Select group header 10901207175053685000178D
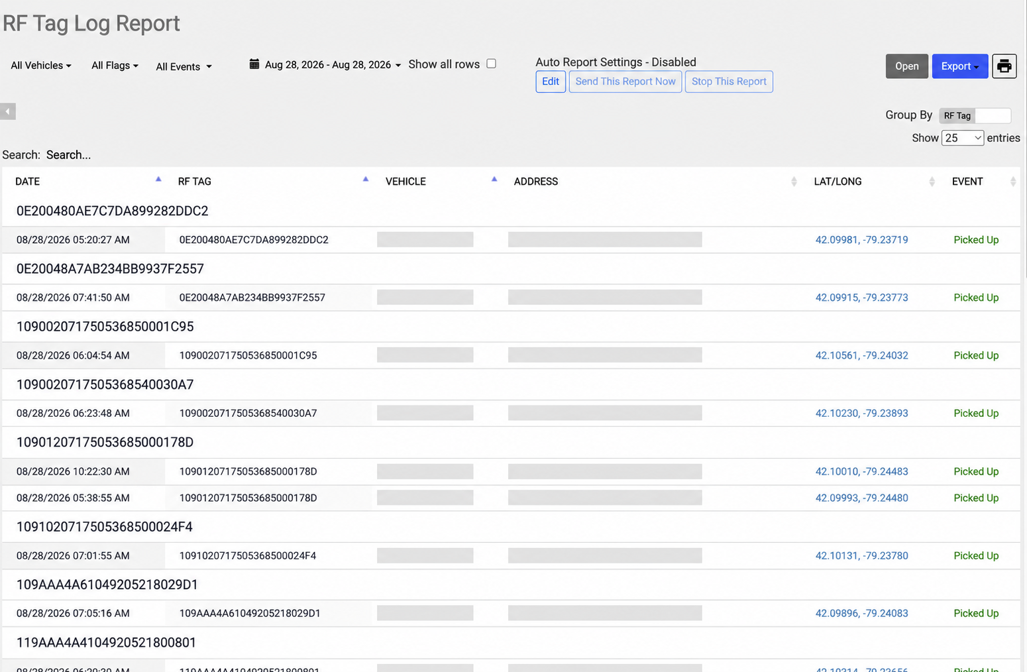The height and width of the screenshot is (672, 1027). 105,442
